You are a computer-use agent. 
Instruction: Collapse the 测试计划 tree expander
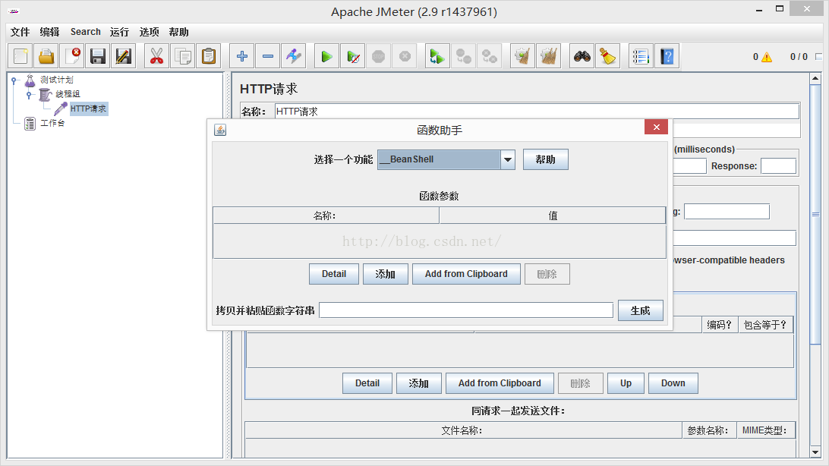point(14,81)
